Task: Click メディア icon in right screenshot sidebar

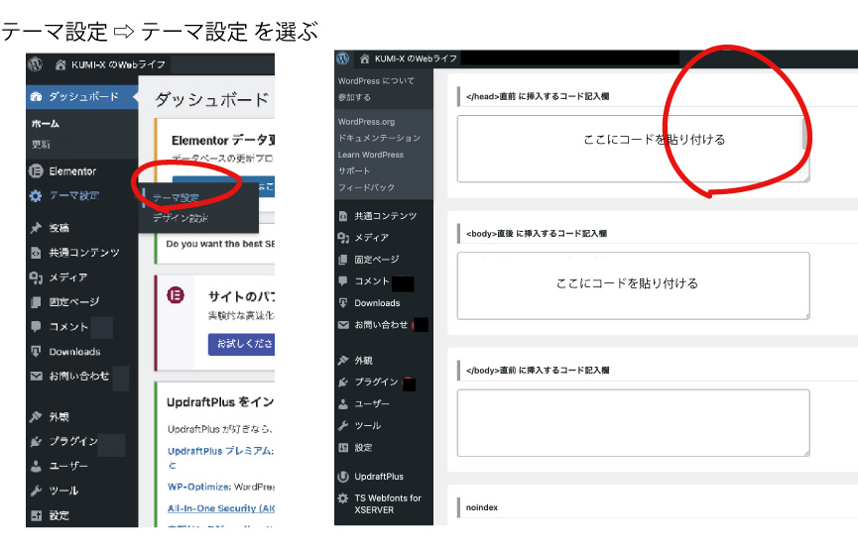Action: (x=343, y=238)
